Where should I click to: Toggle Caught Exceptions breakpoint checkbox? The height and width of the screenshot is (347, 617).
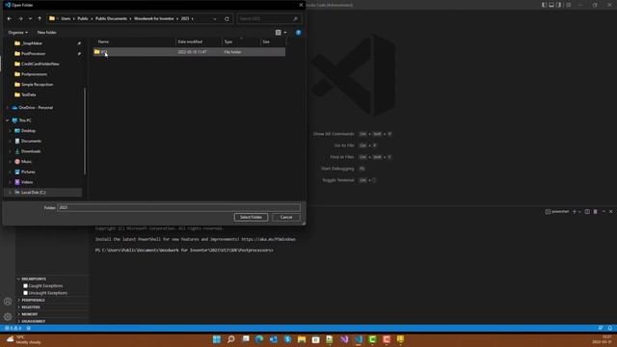point(25,286)
